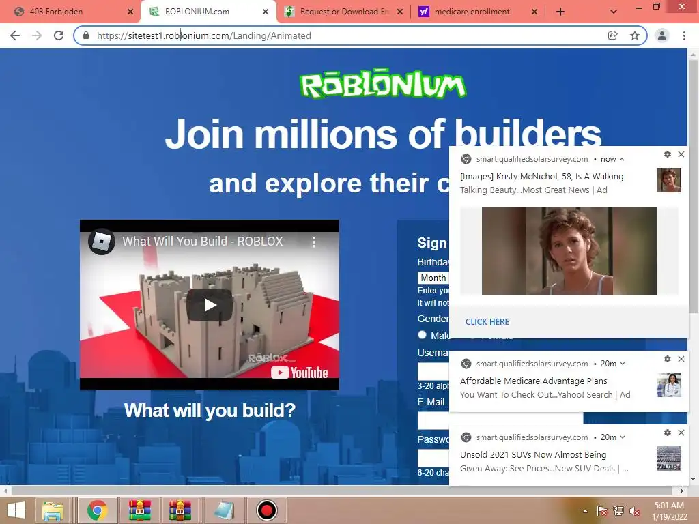Open settings gear of Medicare notification

(x=668, y=359)
